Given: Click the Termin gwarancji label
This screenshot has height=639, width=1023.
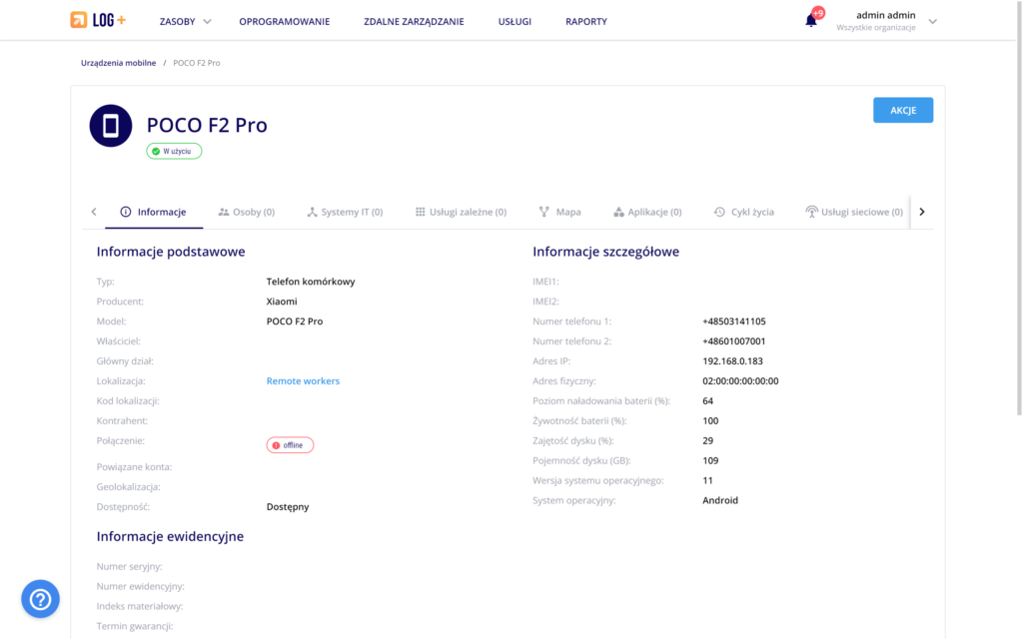Looking at the screenshot, I should pyautogui.click(x=135, y=626).
